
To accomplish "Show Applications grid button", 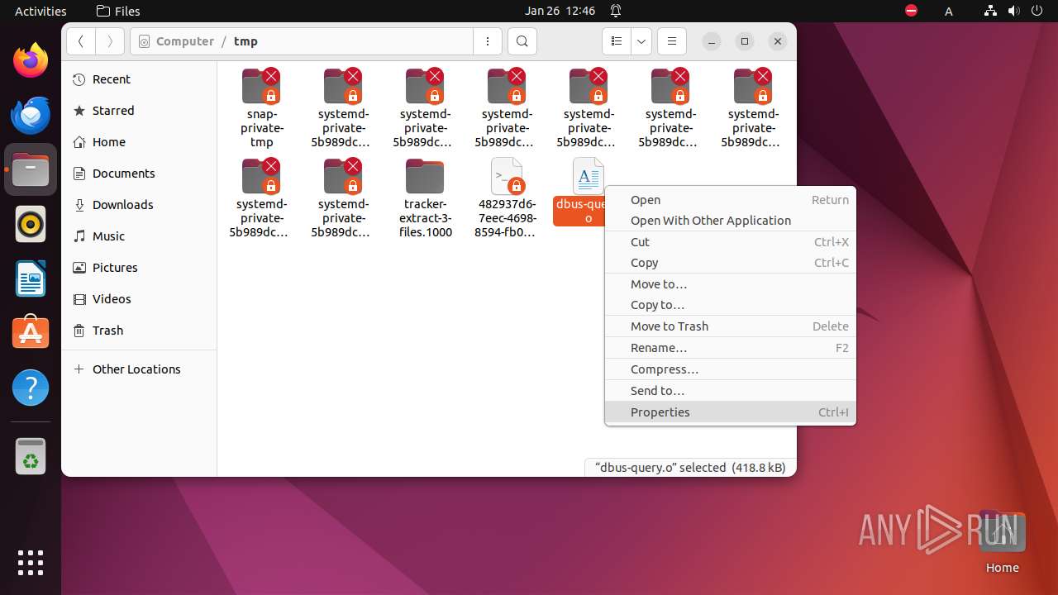I will tap(31, 563).
